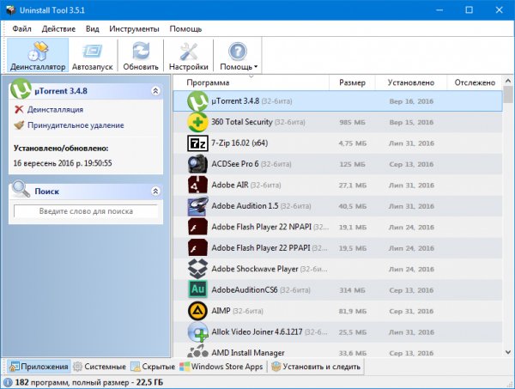Screen dimensions: 515x389
Task: Click the broom forced removal icon
Action: (19, 125)
